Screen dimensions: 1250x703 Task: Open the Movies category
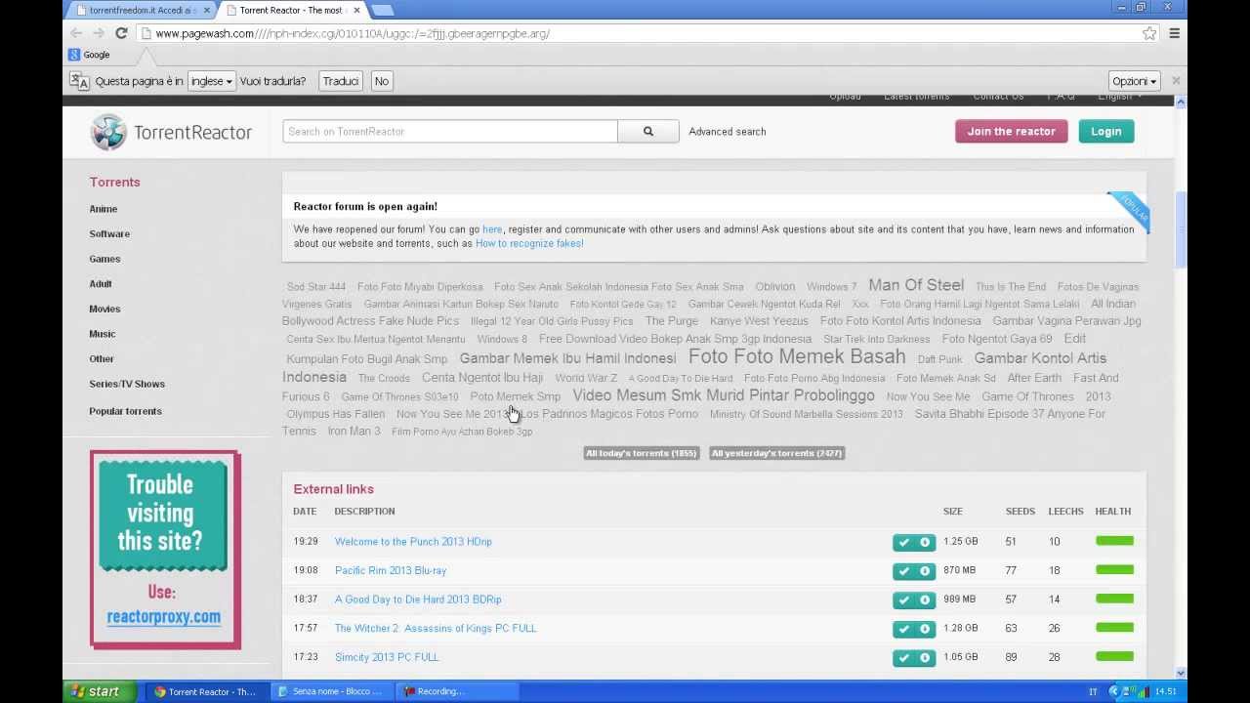click(104, 309)
